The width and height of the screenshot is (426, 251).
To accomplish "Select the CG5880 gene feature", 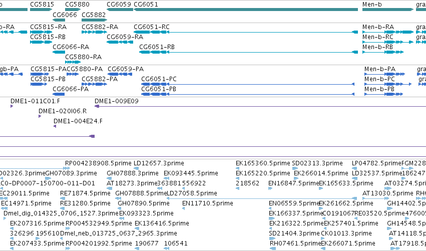I will point(73,10).
